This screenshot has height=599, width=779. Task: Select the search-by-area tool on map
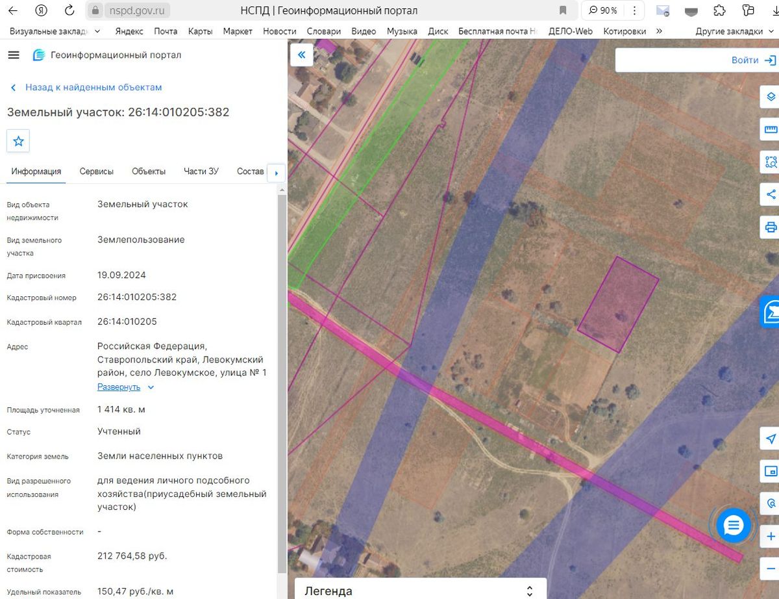pyautogui.click(x=771, y=162)
